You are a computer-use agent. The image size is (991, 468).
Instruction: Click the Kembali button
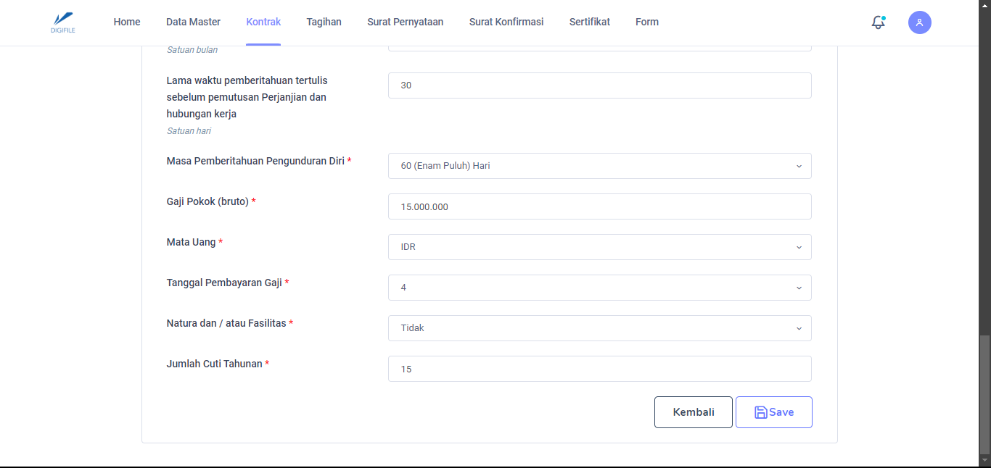[693, 412]
